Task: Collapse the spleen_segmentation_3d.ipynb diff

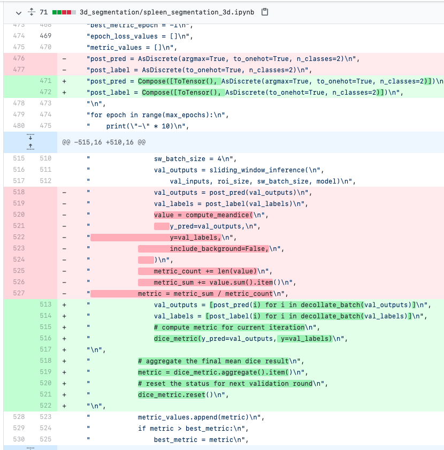Action: 18,12
